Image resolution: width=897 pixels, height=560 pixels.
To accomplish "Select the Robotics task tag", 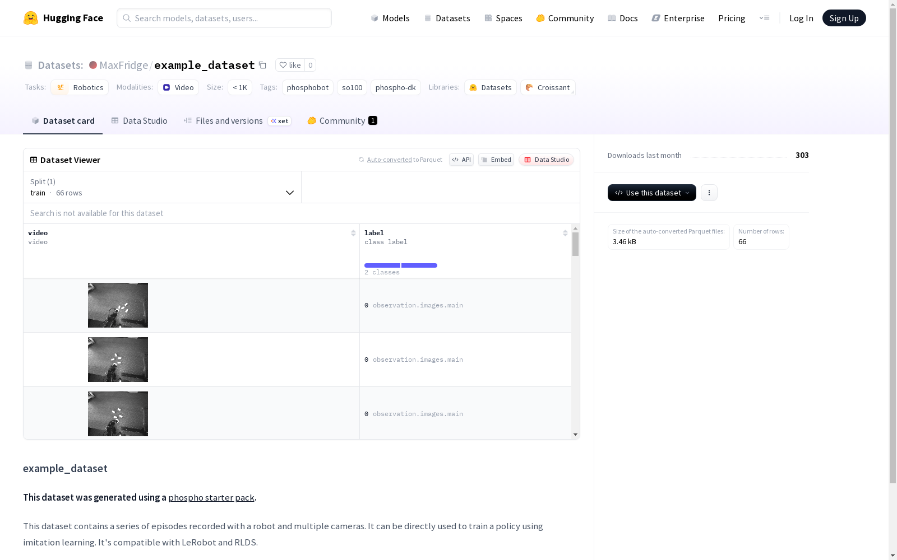I will (80, 87).
